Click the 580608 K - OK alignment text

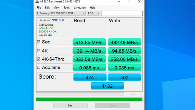click(48, 31)
